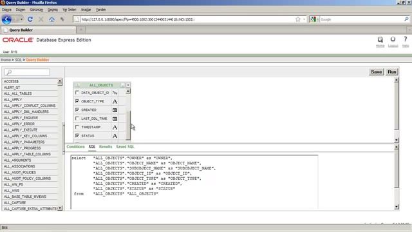The width and height of the screenshot is (412, 232).
Task: Uncheck the CREATED column checkbox
Action: point(77,110)
